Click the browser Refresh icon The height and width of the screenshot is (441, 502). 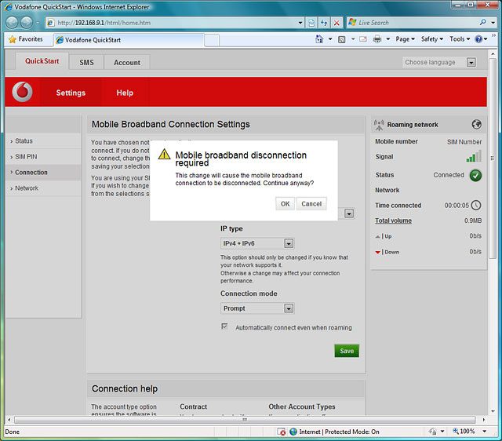(323, 23)
